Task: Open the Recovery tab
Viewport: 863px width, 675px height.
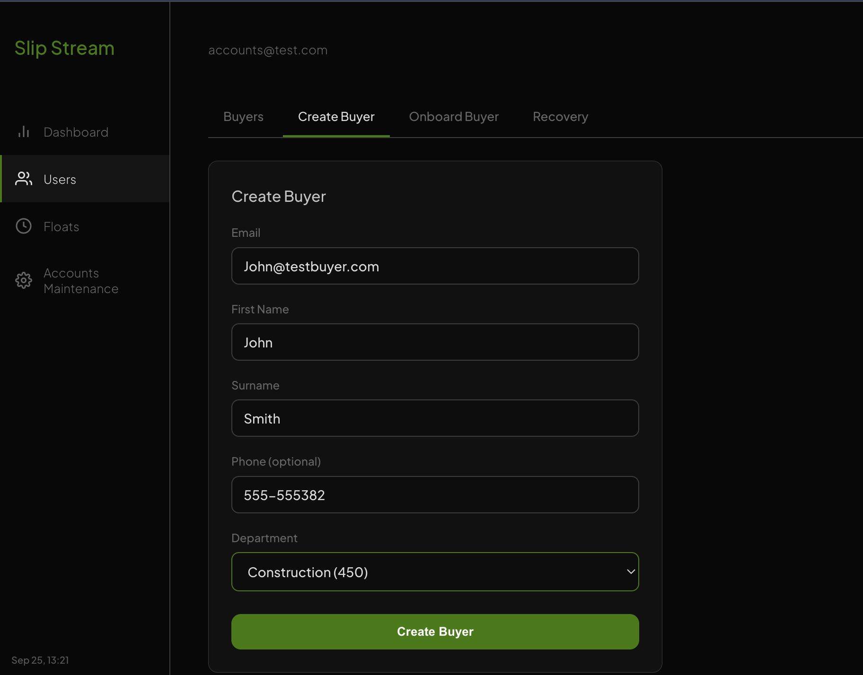Action: coord(560,117)
